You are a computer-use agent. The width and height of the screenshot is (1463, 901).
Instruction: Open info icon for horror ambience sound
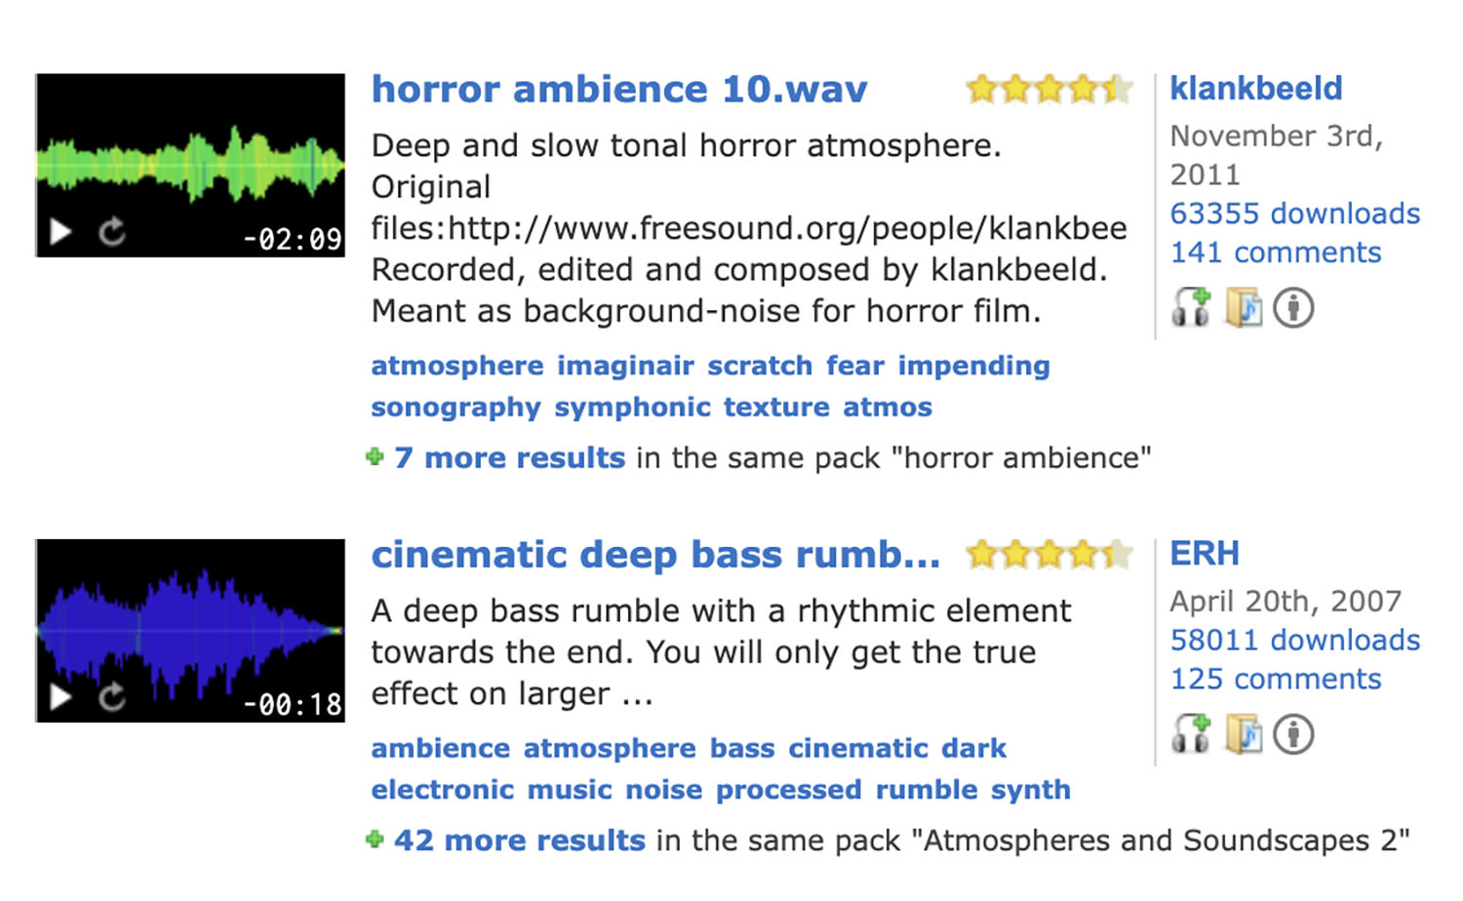point(1293,308)
